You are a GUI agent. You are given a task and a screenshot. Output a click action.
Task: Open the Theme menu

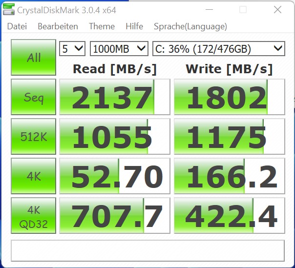click(102, 26)
